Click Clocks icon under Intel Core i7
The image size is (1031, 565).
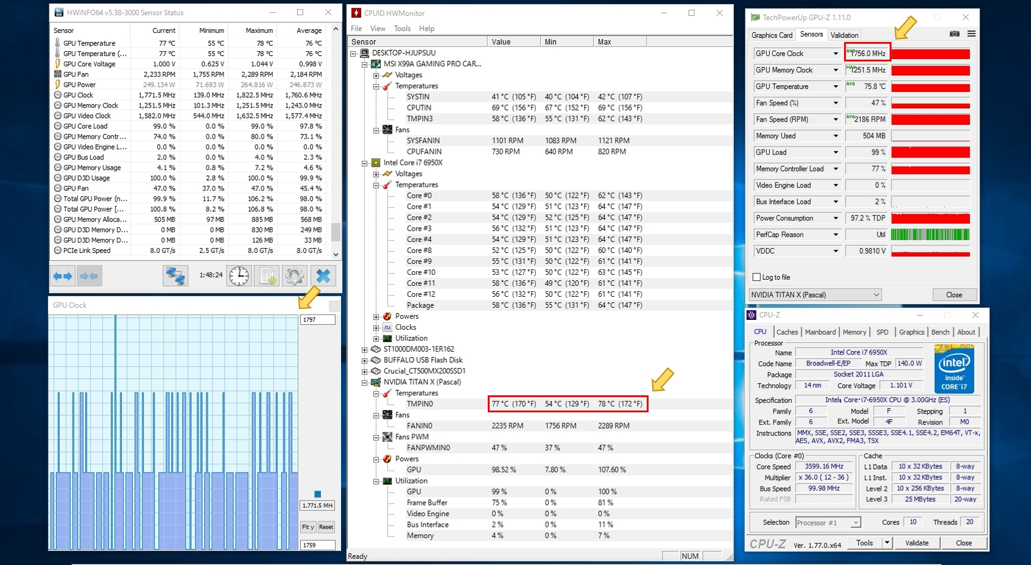387,327
